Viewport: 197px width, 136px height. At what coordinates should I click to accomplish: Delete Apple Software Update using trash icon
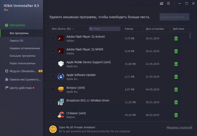(x=176, y=77)
